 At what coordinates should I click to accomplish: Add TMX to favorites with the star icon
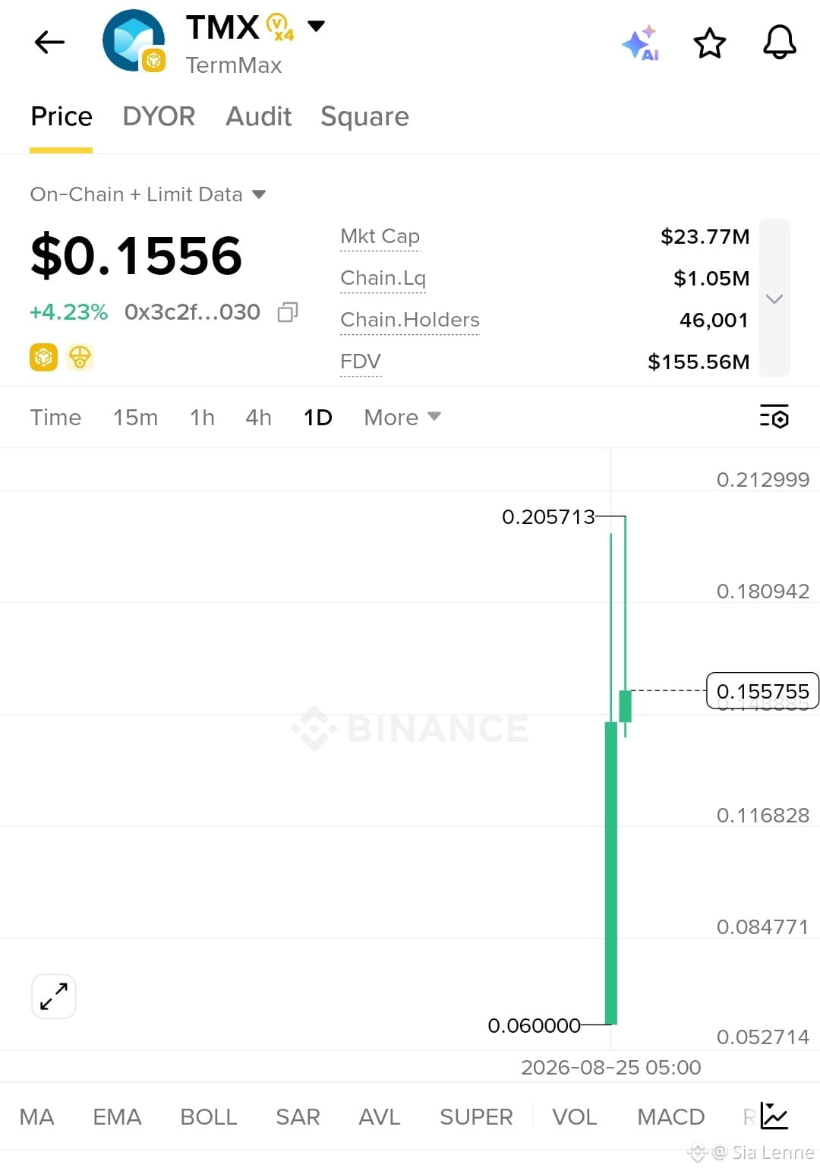[710, 43]
